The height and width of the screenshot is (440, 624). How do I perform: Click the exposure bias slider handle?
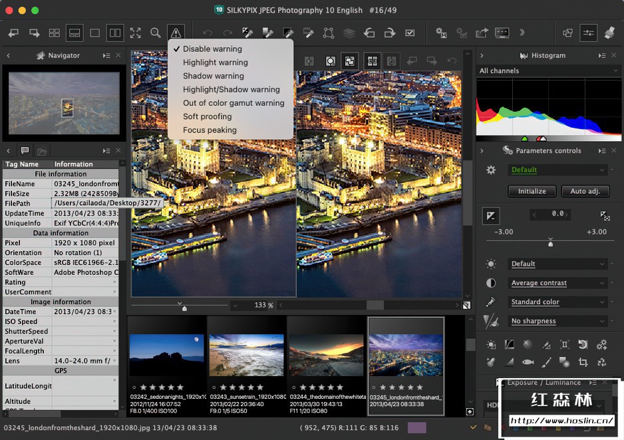pos(550,244)
